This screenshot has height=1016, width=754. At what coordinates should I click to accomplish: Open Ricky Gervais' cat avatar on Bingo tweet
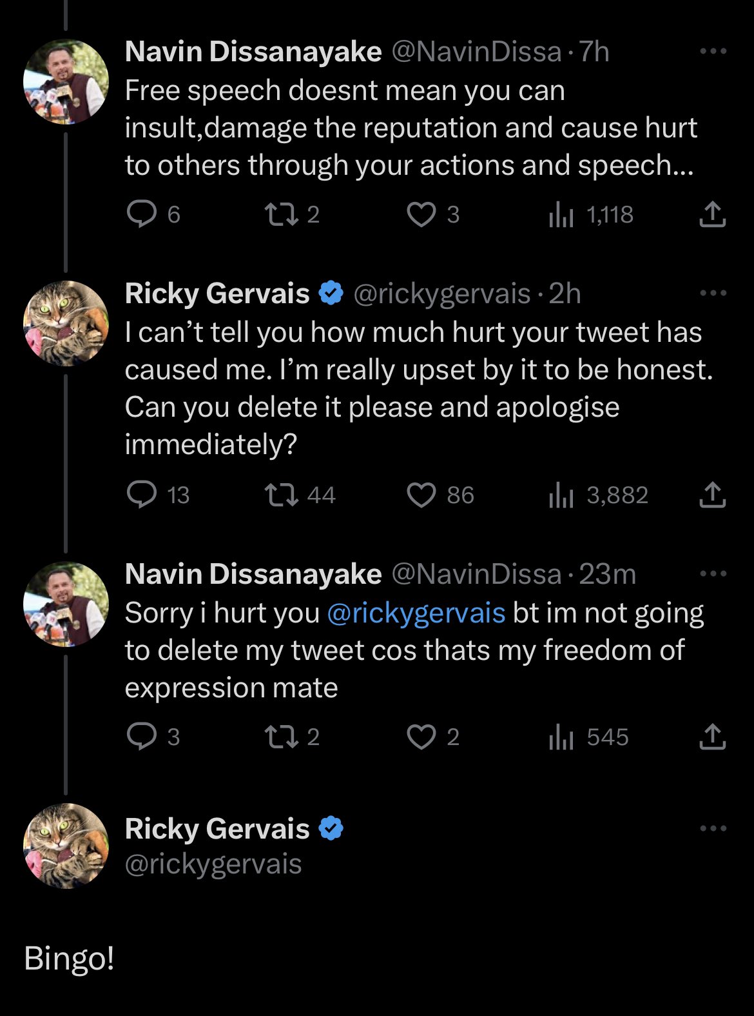click(66, 846)
